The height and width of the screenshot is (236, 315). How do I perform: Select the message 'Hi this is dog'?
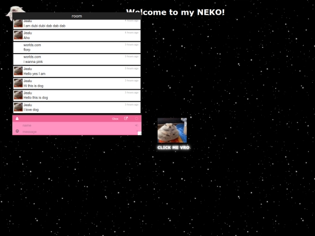tap(33, 86)
